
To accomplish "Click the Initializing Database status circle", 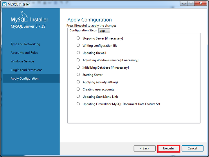I will pos(78,67).
